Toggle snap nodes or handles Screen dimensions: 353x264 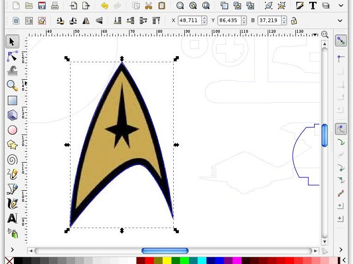[341, 129]
